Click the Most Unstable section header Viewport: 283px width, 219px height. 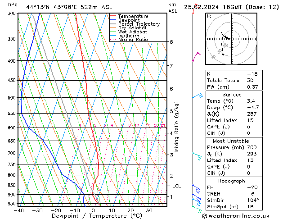[x=231, y=141]
